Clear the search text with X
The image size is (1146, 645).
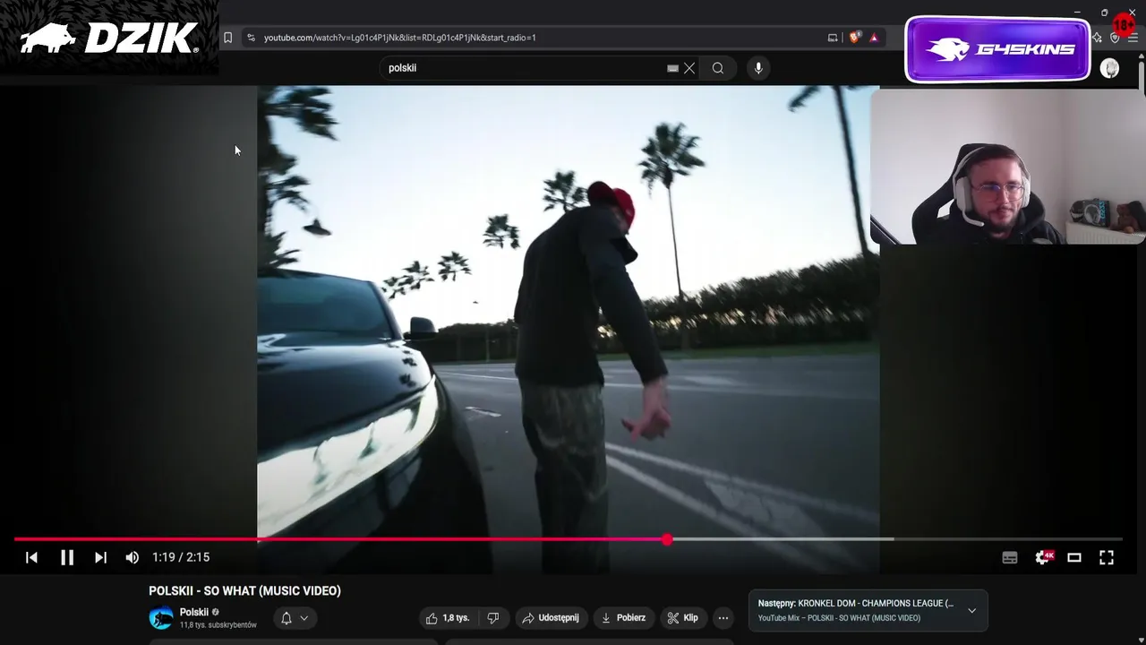point(689,68)
